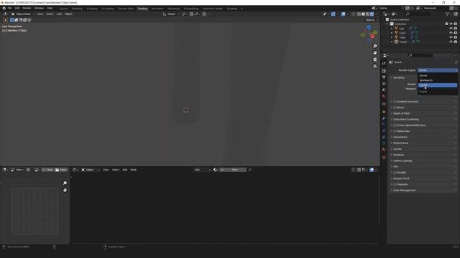
Task: Select Workbench in render engine list
Action: point(438,80)
